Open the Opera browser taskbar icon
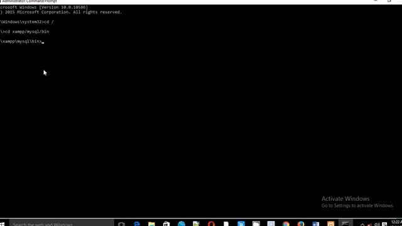The width and height of the screenshot is (402, 226). 211,223
